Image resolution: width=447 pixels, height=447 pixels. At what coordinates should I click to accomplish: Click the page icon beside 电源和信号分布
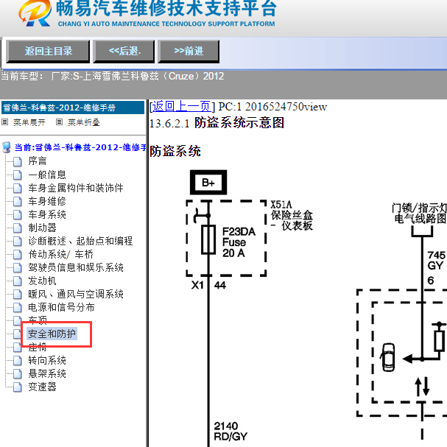[x=18, y=308]
